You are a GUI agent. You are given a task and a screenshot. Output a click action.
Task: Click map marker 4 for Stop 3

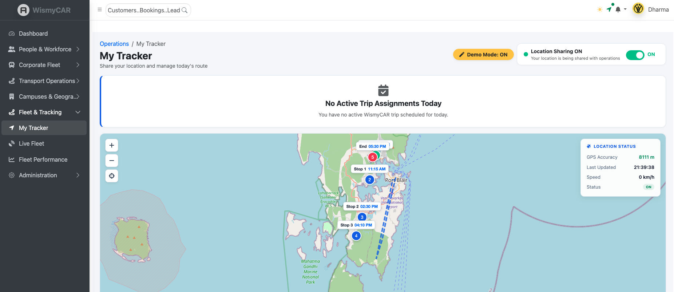coord(356,236)
